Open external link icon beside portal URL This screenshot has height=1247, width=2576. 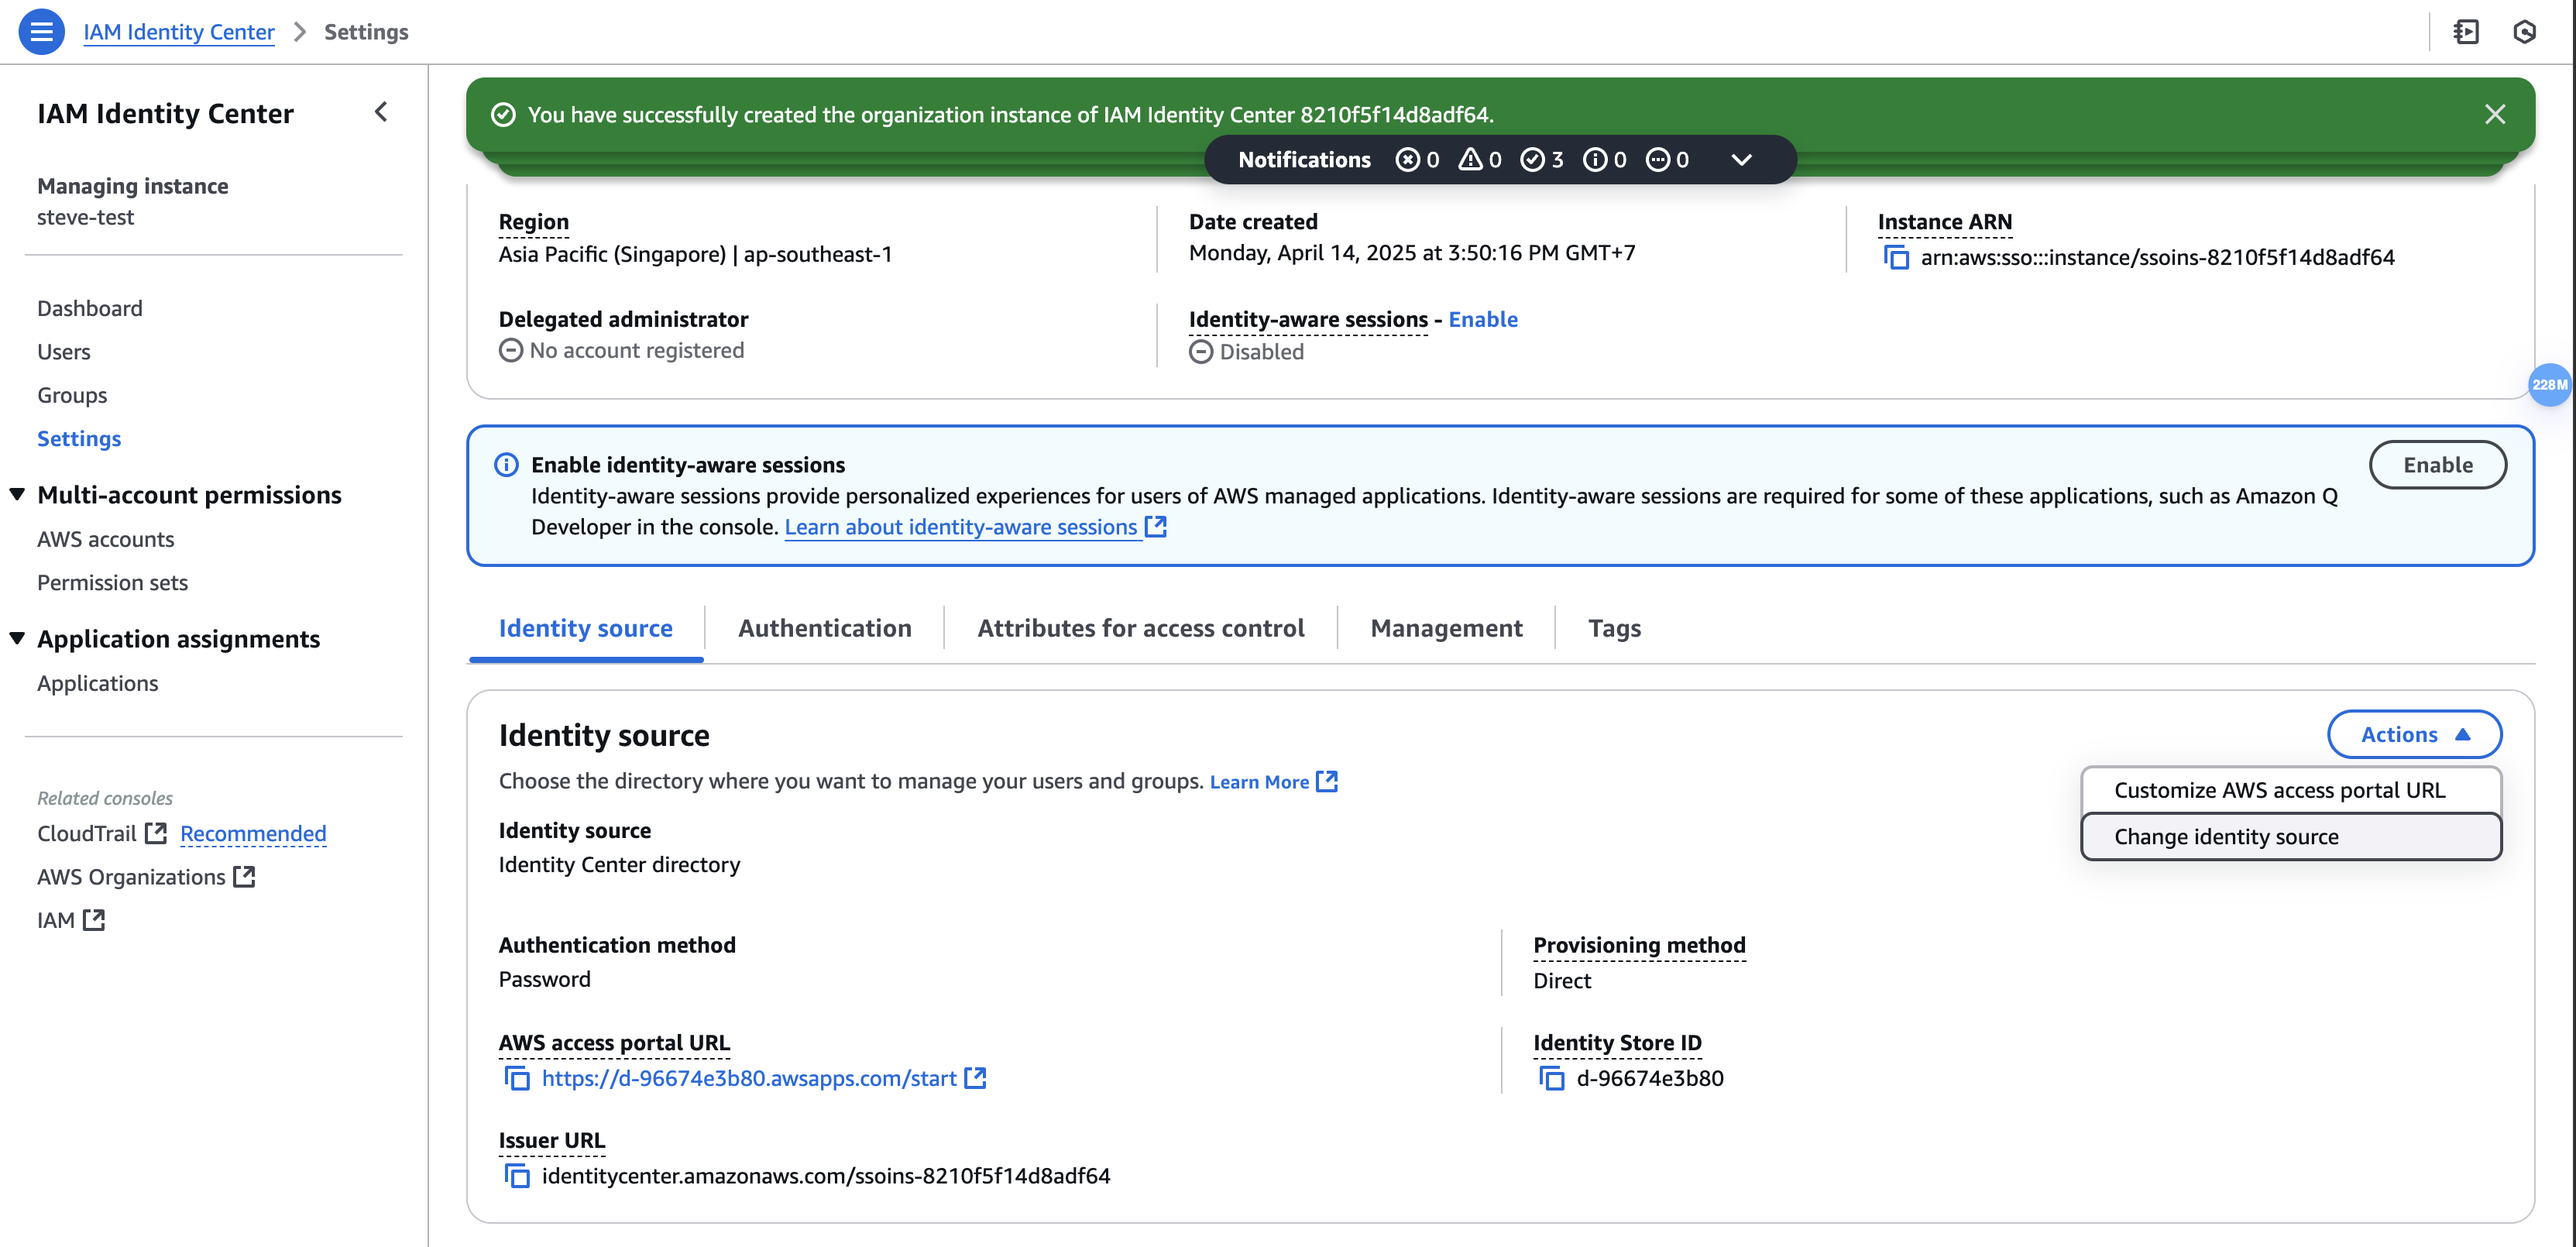click(976, 1077)
